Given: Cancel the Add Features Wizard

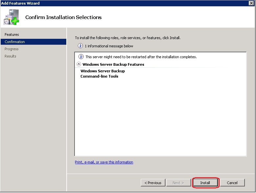Looking at the screenshot, I should click(232, 183).
